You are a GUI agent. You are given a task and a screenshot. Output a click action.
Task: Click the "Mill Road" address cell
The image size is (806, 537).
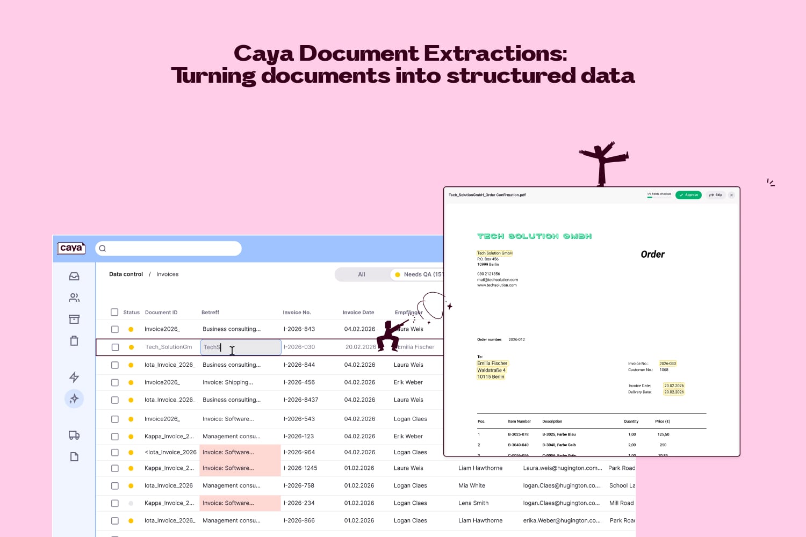click(x=622, y=503)
